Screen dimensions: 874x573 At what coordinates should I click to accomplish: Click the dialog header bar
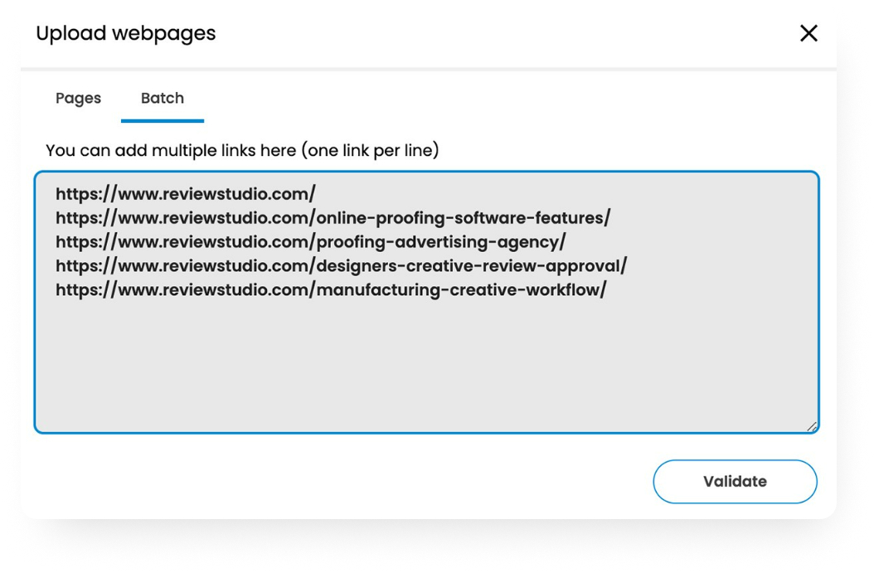(x=456, y=33)
